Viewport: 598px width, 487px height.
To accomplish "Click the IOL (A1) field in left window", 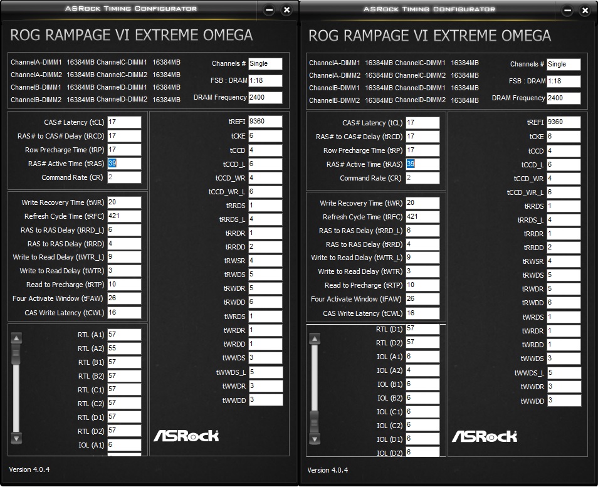I will [124, 444].
